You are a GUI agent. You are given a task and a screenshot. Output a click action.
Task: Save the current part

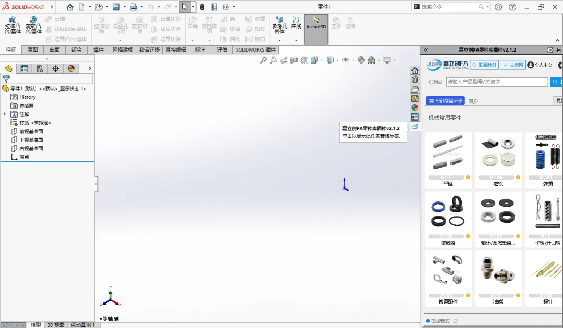tap(116, 7)
